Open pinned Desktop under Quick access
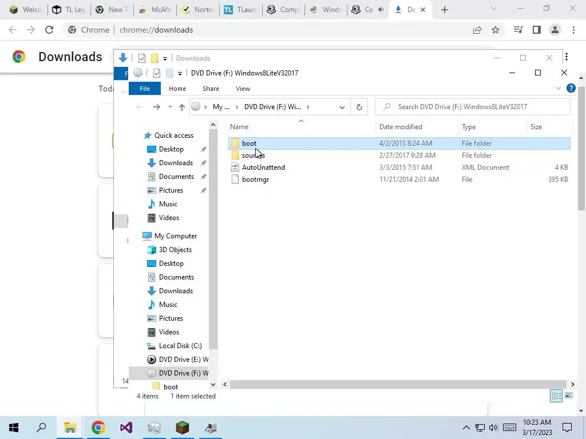This screenshot has width=586, height=439. click(171, 149)
